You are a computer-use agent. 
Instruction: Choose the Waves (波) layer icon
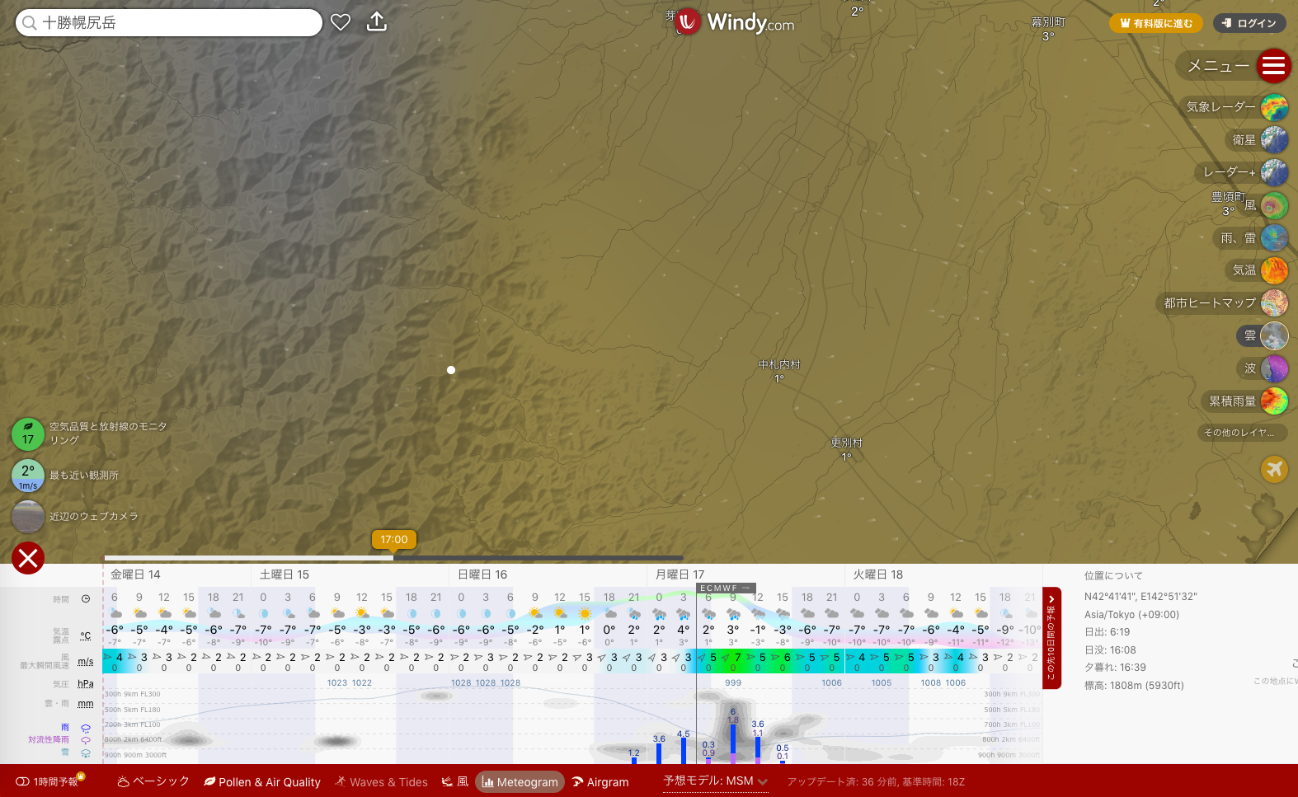pos(1274,368)
